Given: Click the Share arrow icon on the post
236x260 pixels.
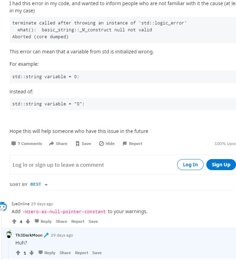Looking at the screenshot, I should [52, 144].
